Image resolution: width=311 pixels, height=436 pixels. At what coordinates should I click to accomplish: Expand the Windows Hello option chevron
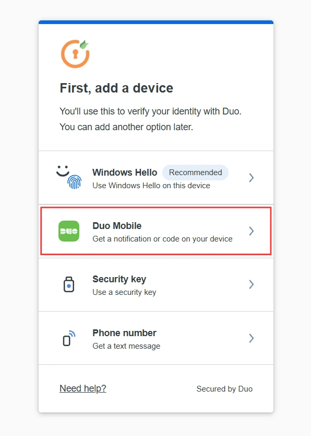pyautogui.click(x=251, y=177)
